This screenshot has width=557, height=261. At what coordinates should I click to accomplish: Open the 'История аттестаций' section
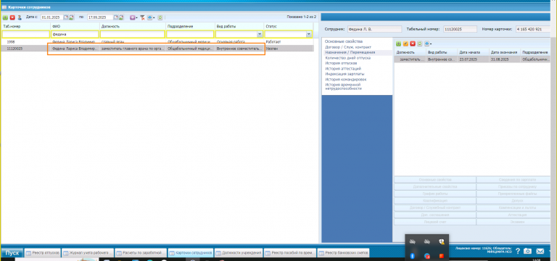tap(343, 68)
